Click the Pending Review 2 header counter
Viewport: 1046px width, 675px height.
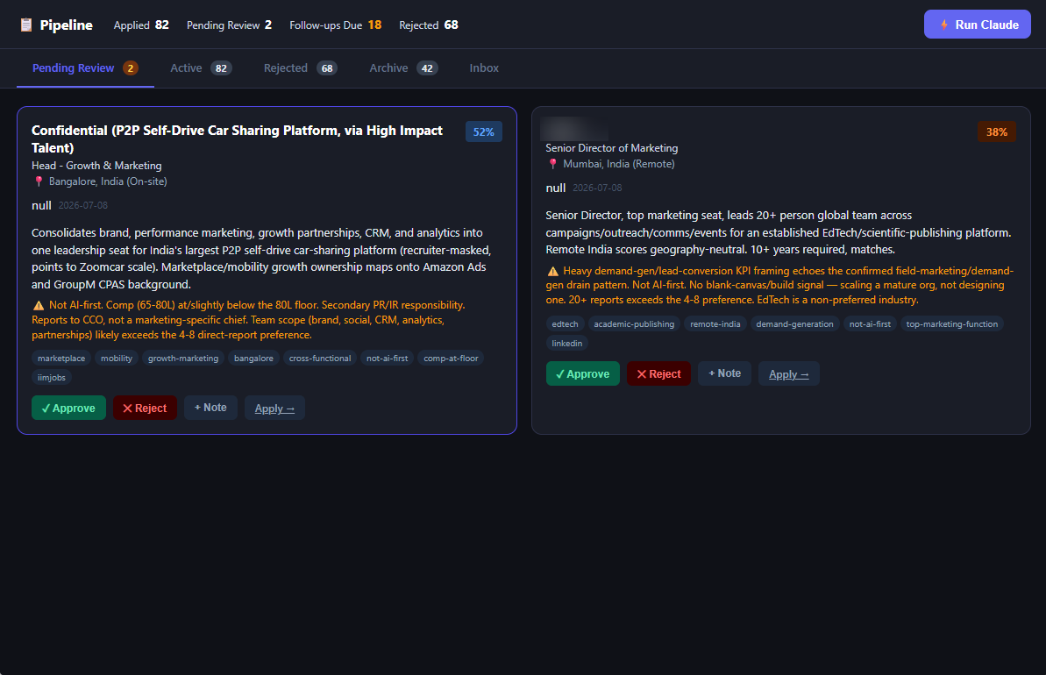(x=229, y=25)
